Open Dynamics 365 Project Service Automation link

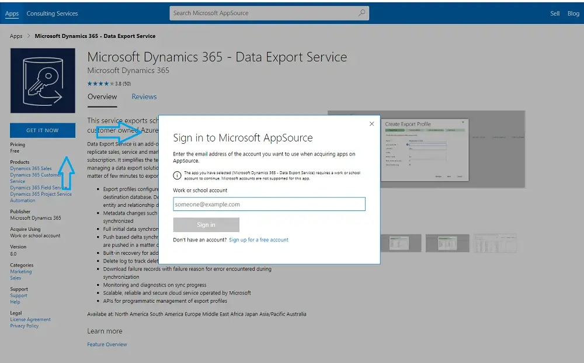(41, 197)
